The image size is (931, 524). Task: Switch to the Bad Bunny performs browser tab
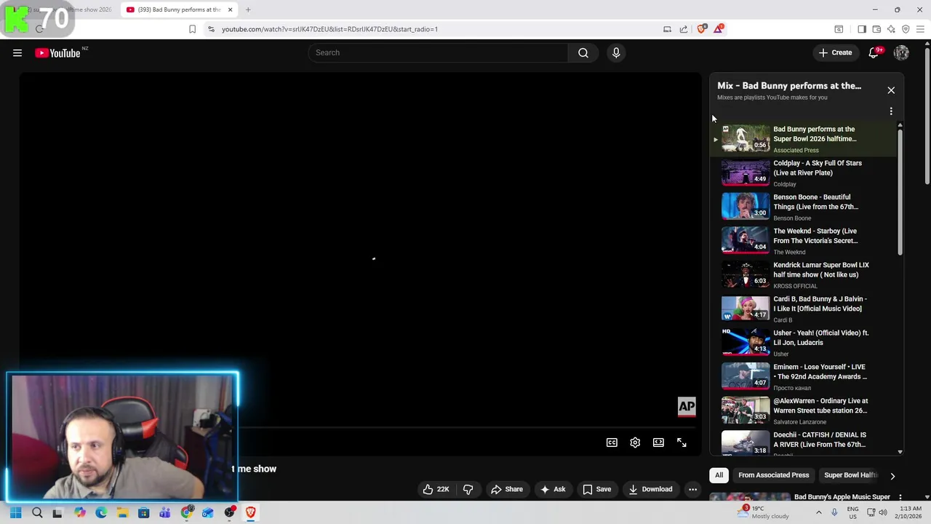pos(179,9)
